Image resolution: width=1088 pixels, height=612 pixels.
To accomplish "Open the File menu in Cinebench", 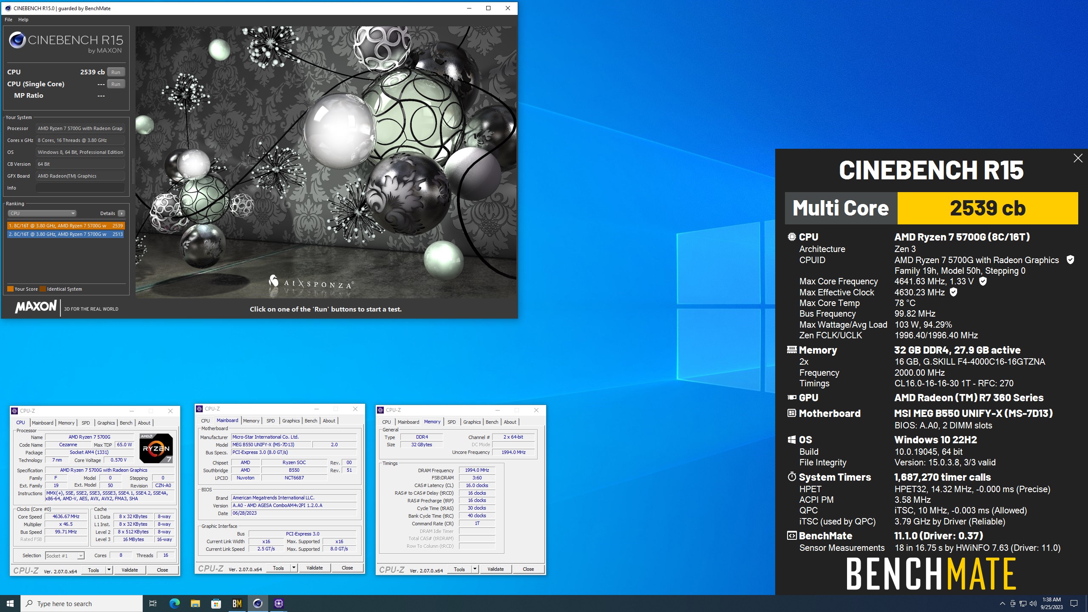I will click(x=8, y=20).
